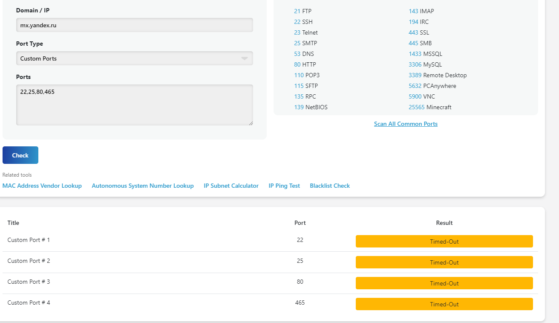
Task: Select port 115 SFTP
Action: tap(306, 86)
